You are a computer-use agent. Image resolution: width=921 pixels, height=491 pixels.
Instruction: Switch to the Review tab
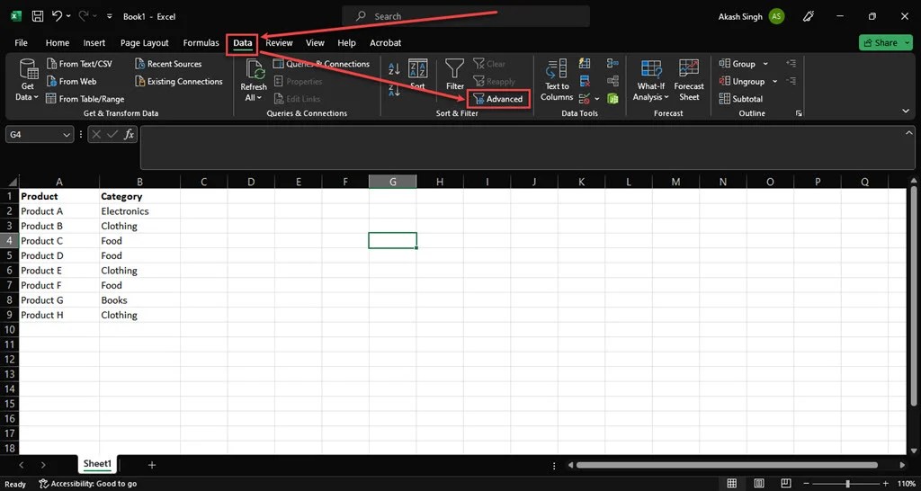click(x=279, y=43)
